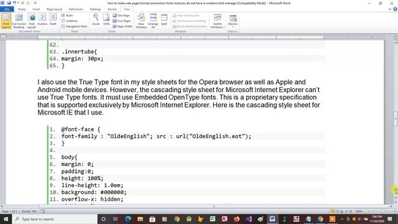
Task: Click the vertical scrollbar up arrow
Action: tap(396, 42)
